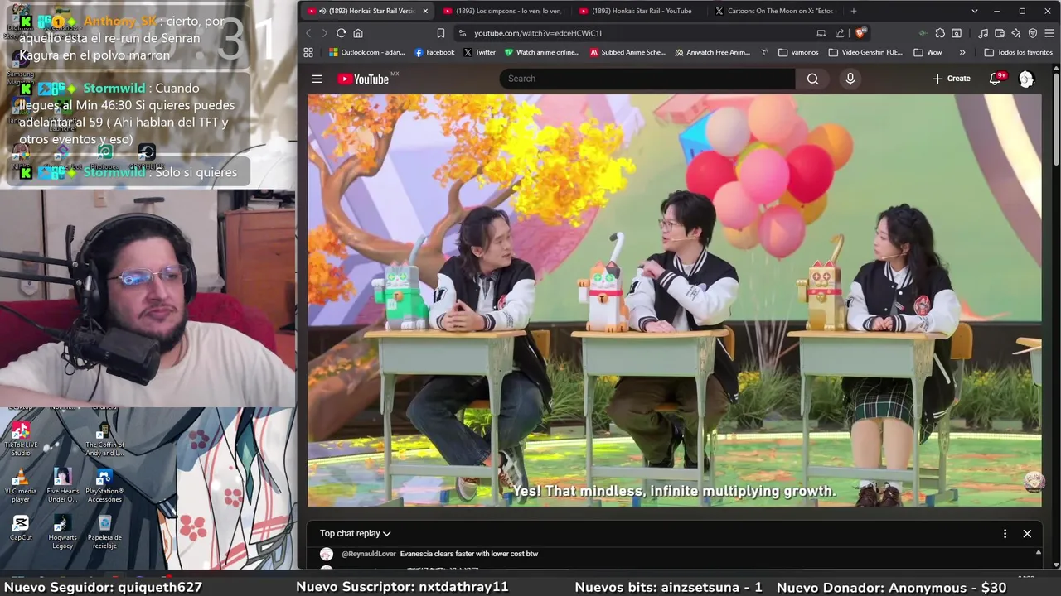Click the cast/screen icon in address bar

[x=821, y=33]
